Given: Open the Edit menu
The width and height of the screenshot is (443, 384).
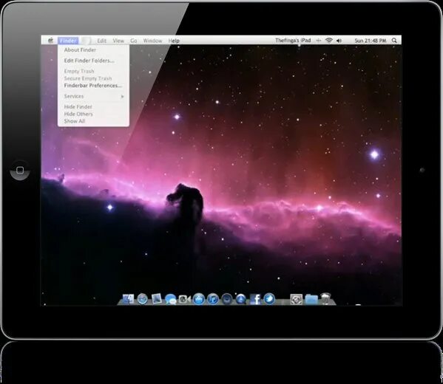Looking at the screenshot, I should click(102, 41).
